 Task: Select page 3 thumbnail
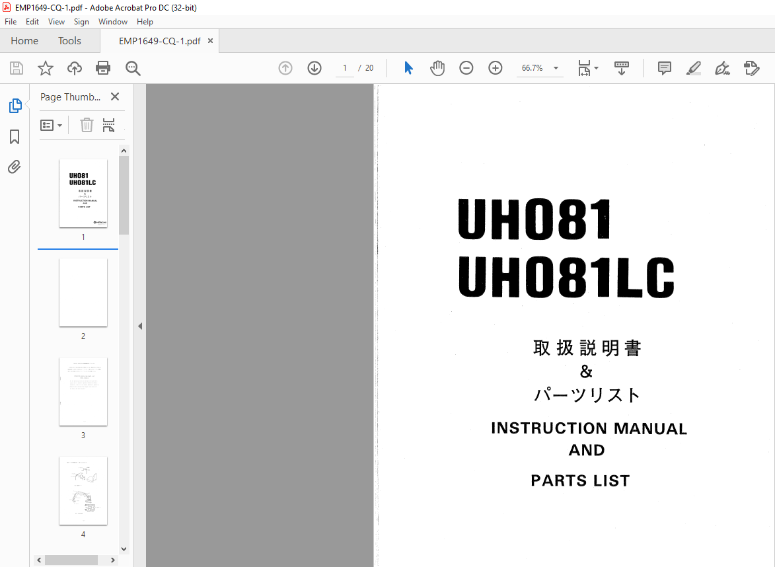pos(83,391)
